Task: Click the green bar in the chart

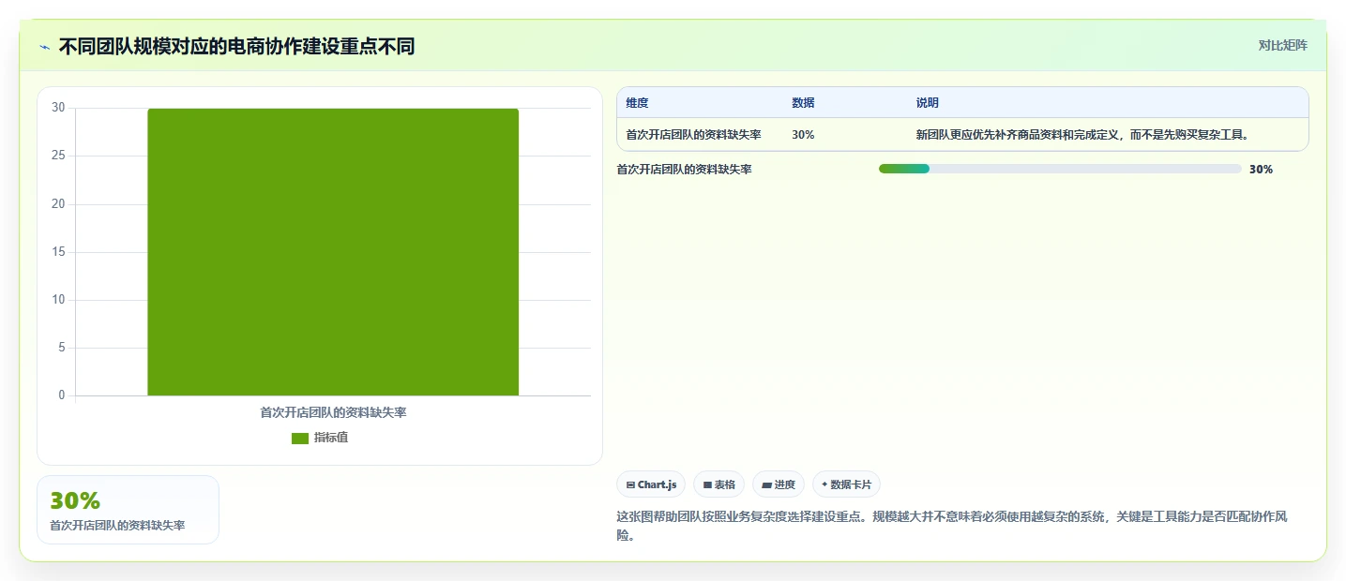Action: [x=333, y=252]
